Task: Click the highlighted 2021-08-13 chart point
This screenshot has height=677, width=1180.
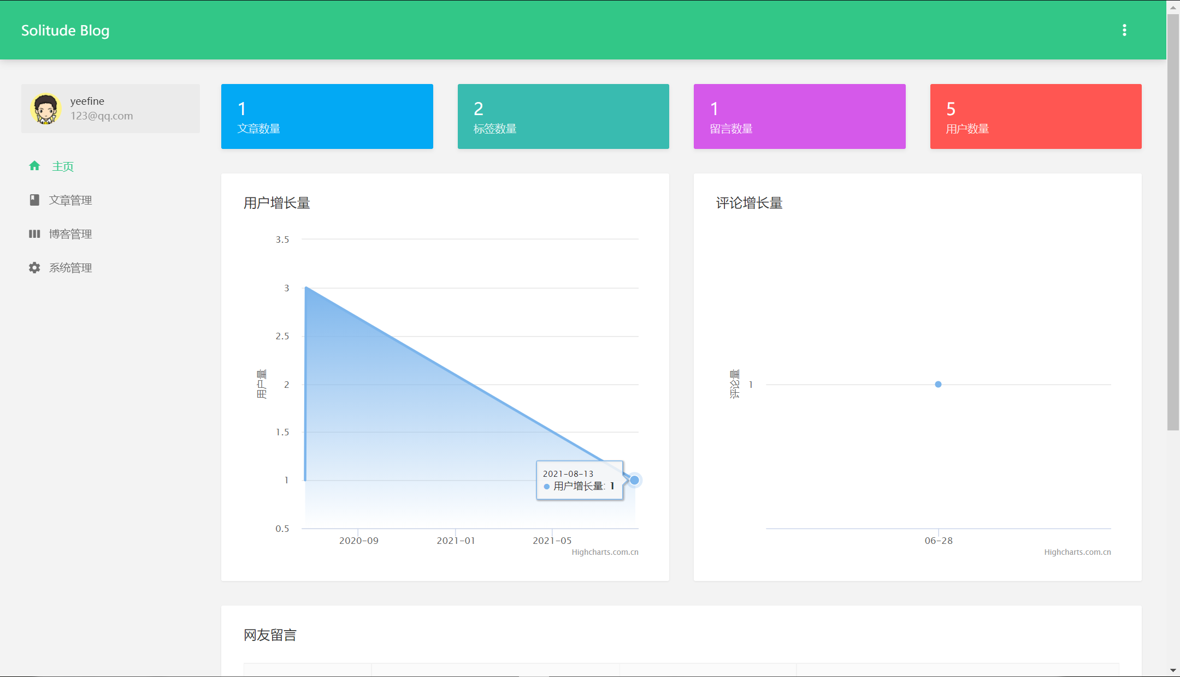Action: pyautogui.click(x=634, y=480)
